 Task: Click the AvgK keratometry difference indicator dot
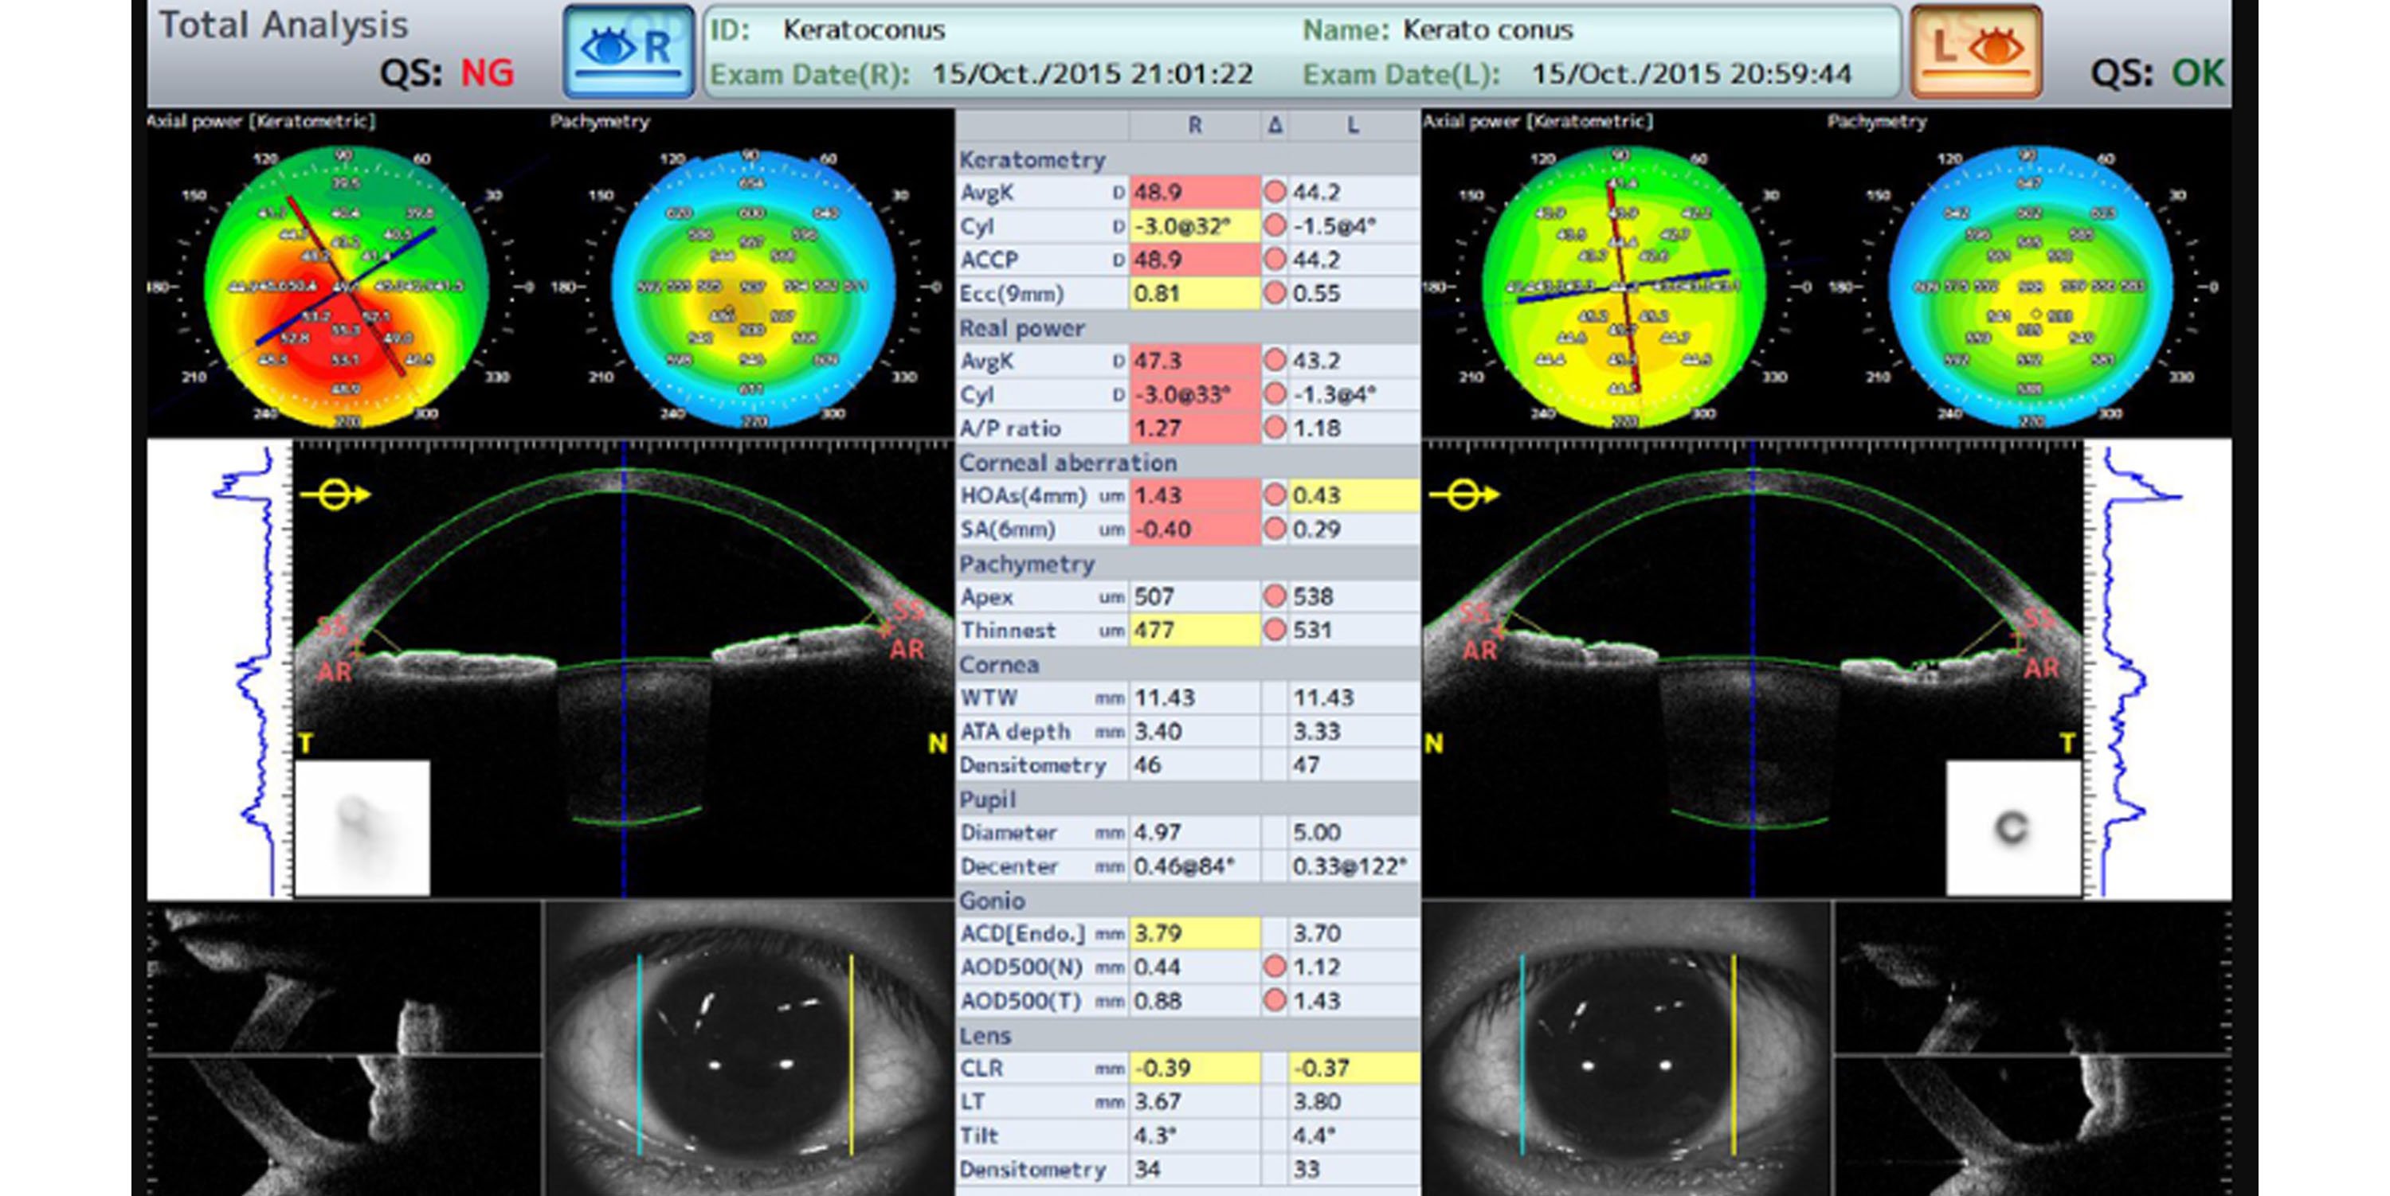[1275, 192]
